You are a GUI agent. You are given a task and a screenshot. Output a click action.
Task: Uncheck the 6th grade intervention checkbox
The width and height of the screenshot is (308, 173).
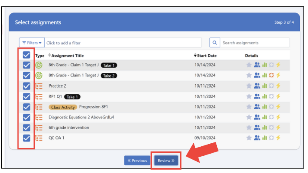26,128
